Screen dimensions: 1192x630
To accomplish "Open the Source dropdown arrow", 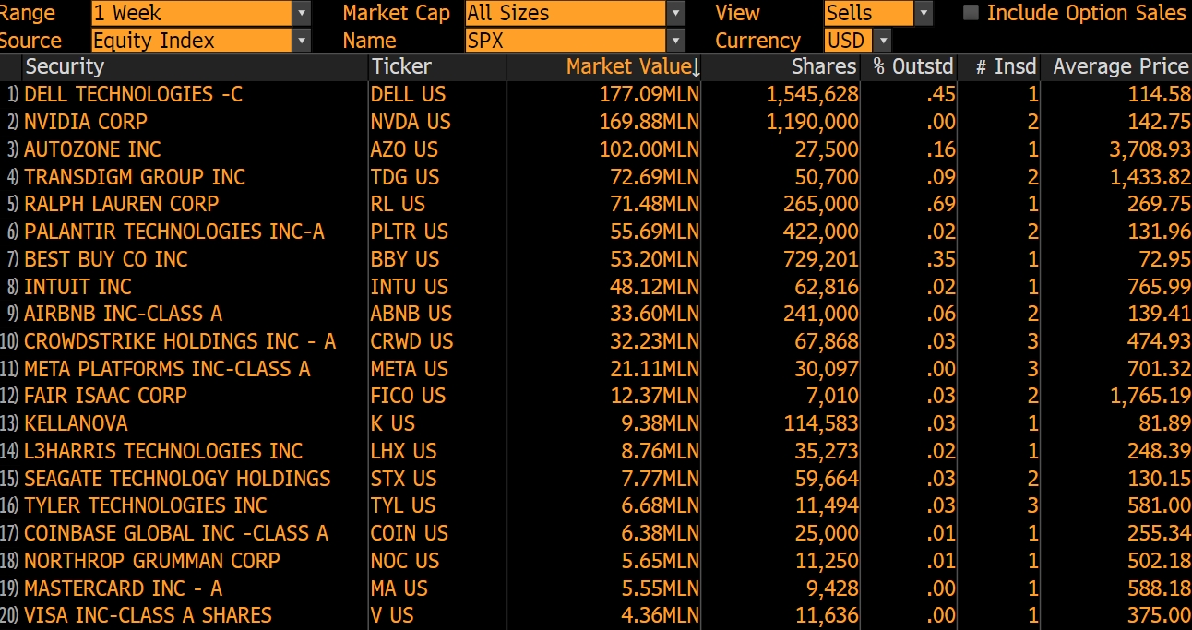I will point(302,41).
